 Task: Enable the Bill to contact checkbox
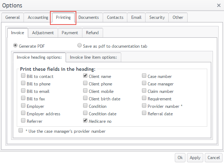point(23,76)
